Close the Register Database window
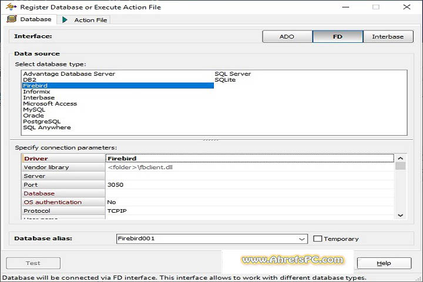The image size is (423, 282). tap(407, 7)
